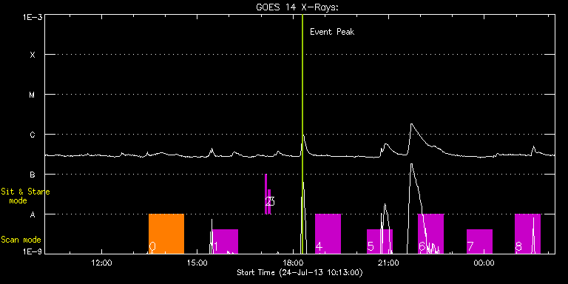Click the green Event Peak vertical line
Screen dimensions: 568x284
pos(302,134)
